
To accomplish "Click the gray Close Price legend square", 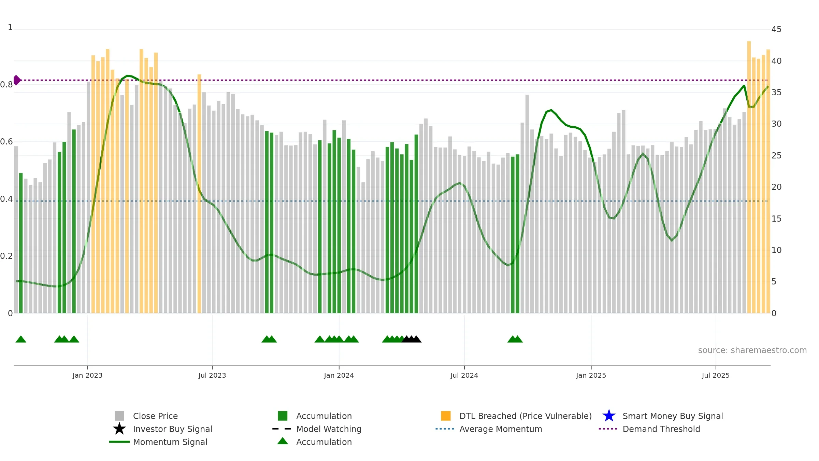I will 119,416.
